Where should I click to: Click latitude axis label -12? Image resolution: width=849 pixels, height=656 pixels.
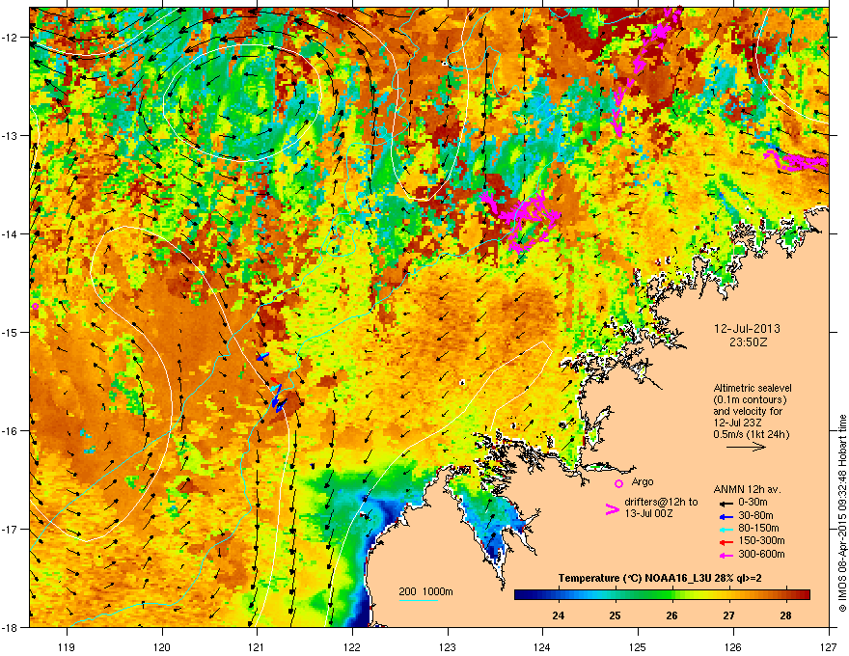pyautogui.click(x=10, y=37)
